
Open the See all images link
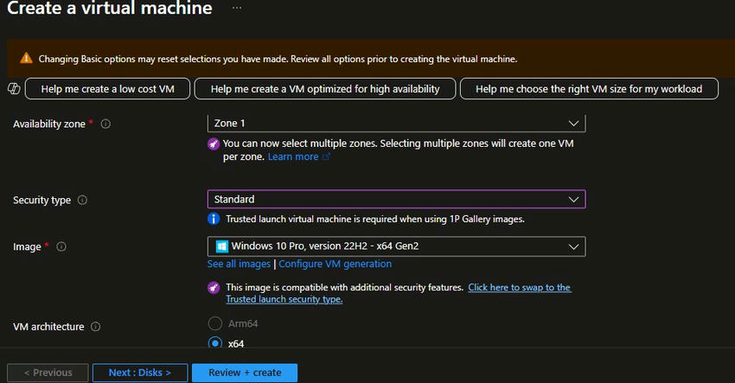pyautogui.click(x=239, y=264)
